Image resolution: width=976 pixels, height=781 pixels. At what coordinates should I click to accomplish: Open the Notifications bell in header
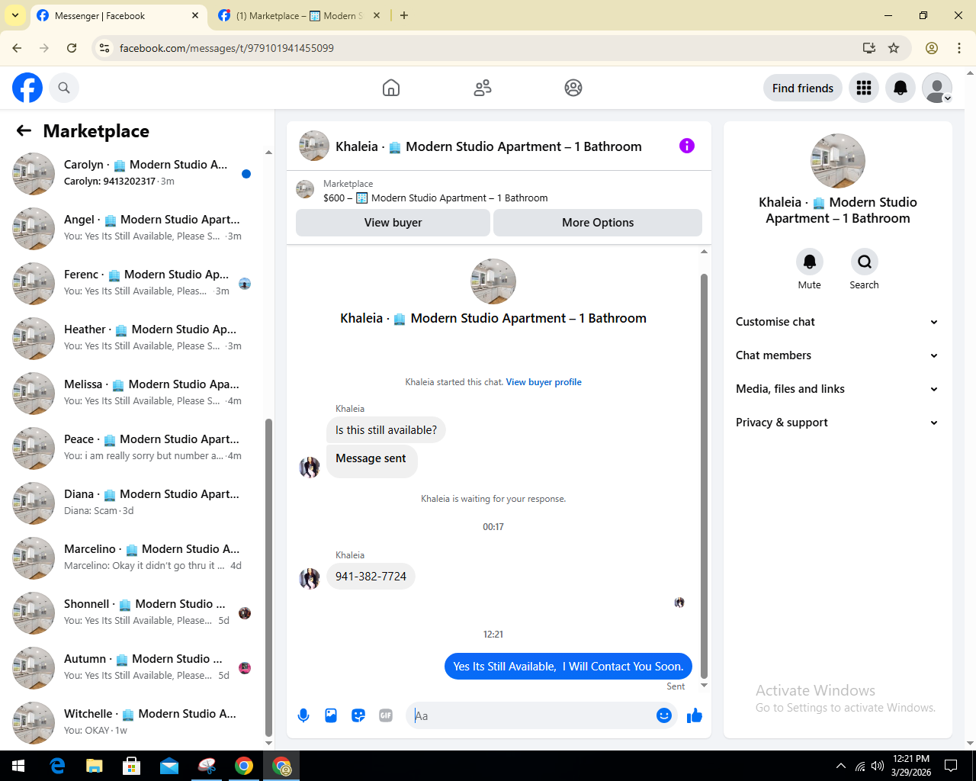tap(901, 88)
